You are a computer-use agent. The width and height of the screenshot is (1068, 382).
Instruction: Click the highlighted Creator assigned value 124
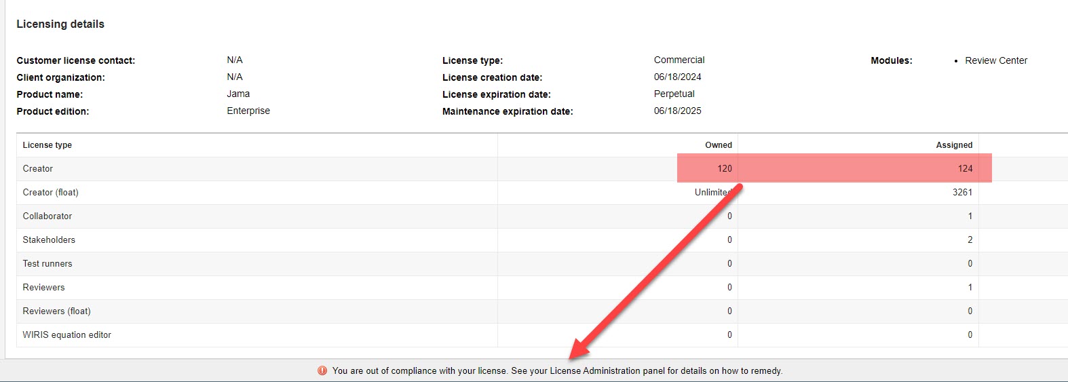pos(965,169)
